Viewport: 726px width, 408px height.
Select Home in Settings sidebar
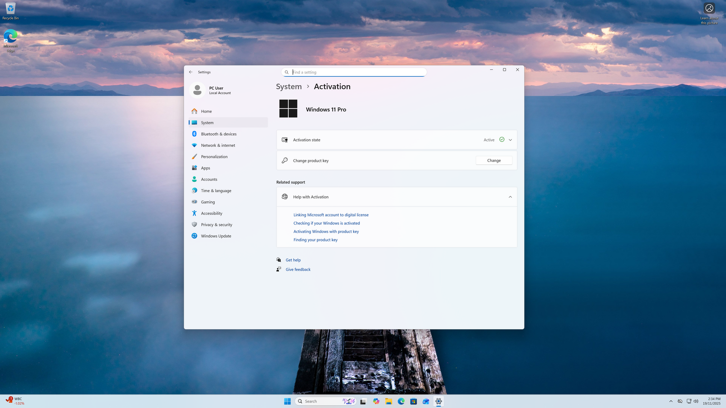(206, 112)
